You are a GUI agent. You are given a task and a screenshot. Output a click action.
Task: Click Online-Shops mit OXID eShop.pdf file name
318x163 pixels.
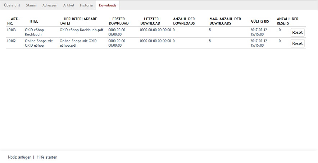[78, 43]
